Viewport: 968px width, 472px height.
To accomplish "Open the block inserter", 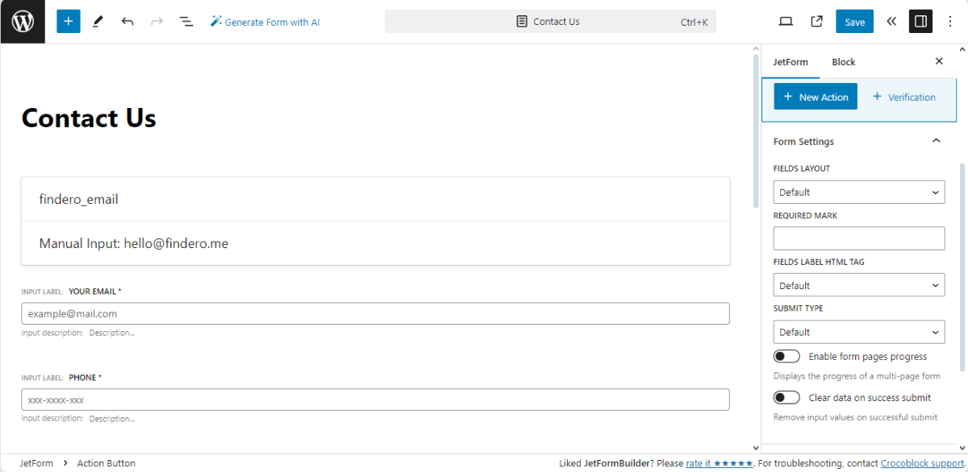I will tap(68, 21).
